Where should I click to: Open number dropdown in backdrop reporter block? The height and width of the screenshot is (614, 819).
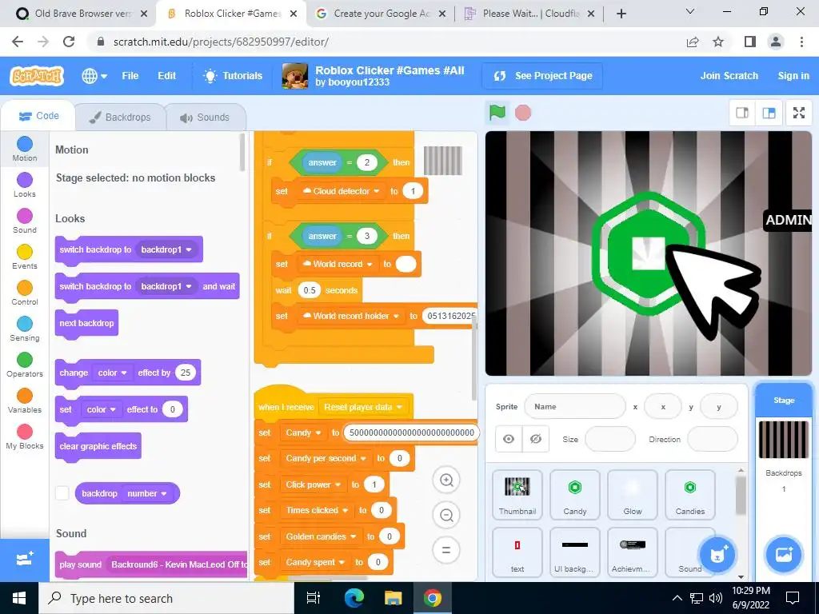pyautogui.click(x=148, y=493)
